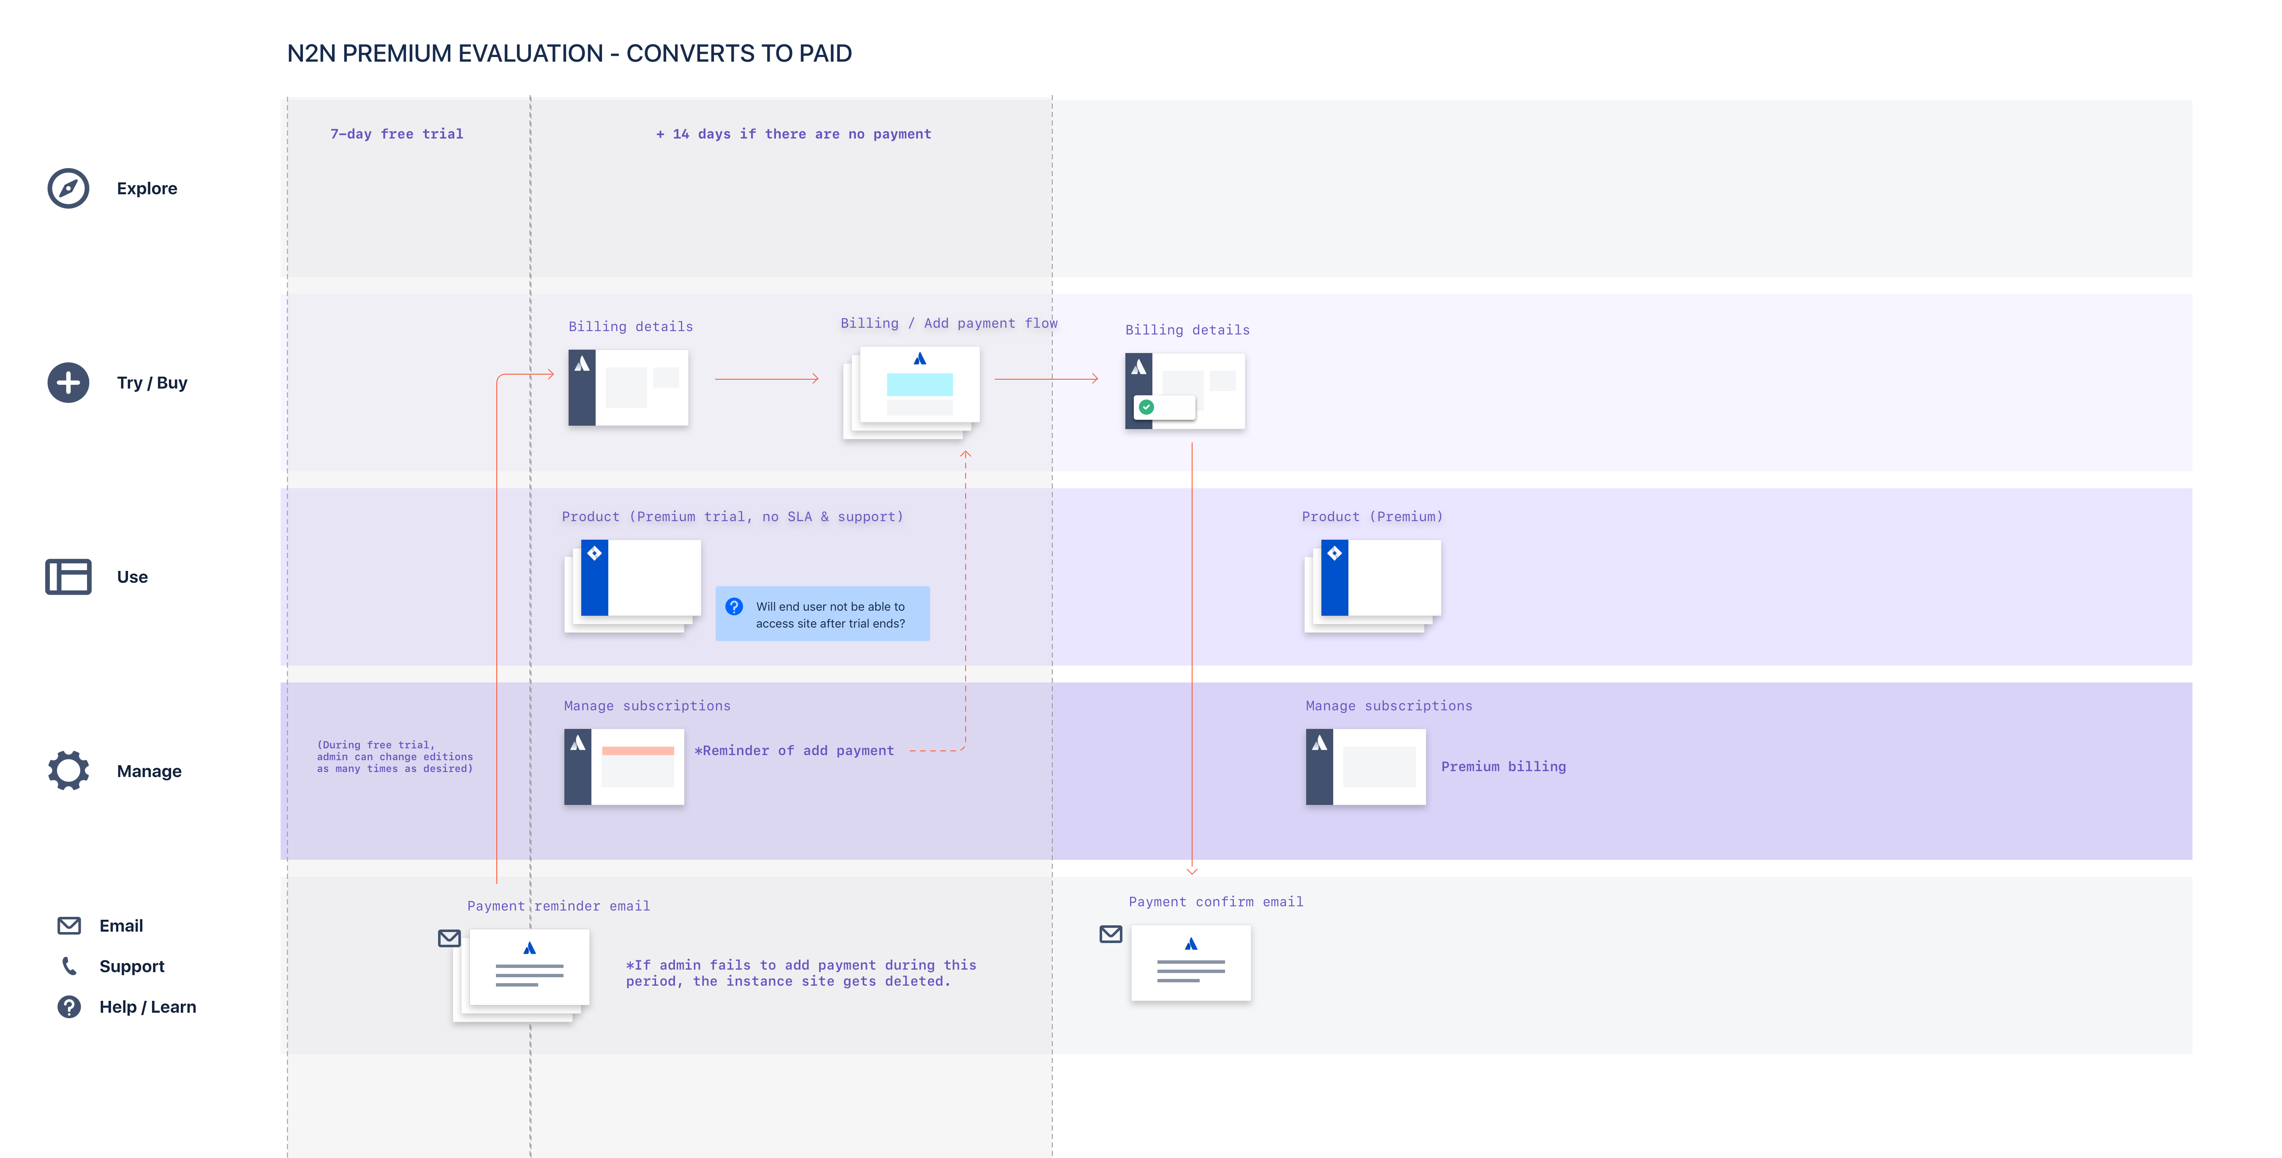Click the Atlassian logo on Add payment flow card
Image resolution: width=2282 pixels, height=1158 pixels.
click(x=920, y=359)
